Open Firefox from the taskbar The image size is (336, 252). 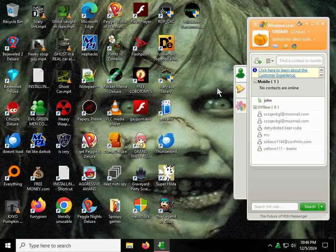(146, 245)
